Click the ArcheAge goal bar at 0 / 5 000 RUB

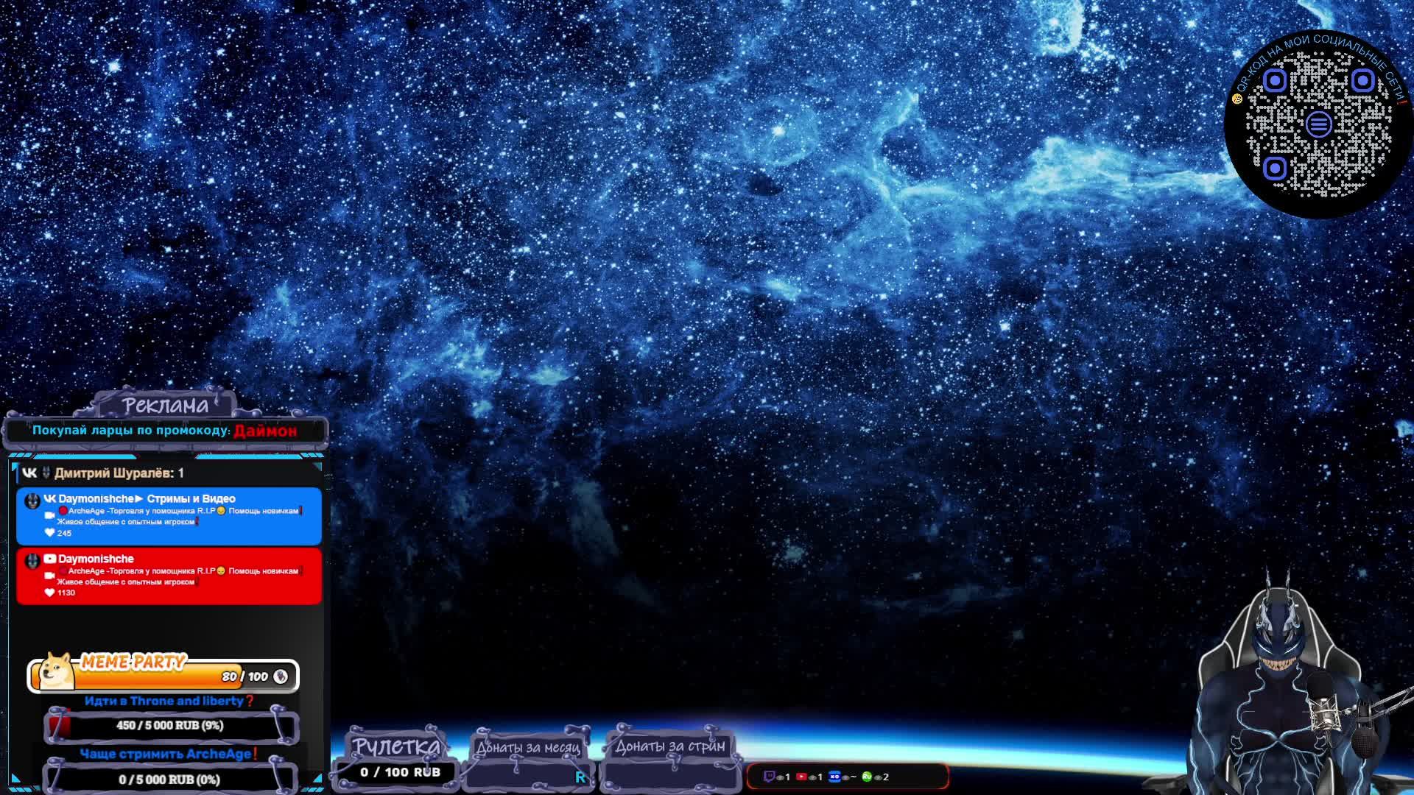pyautogui.click(x=170, y=779)
